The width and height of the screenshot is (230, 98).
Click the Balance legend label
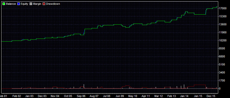tap(11, 4)
